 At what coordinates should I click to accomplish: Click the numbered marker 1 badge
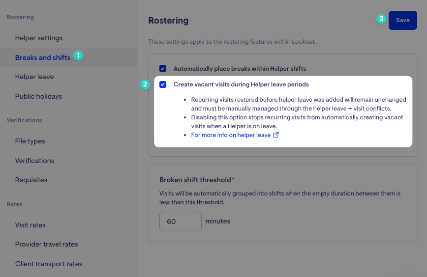(x=78, y=55)
